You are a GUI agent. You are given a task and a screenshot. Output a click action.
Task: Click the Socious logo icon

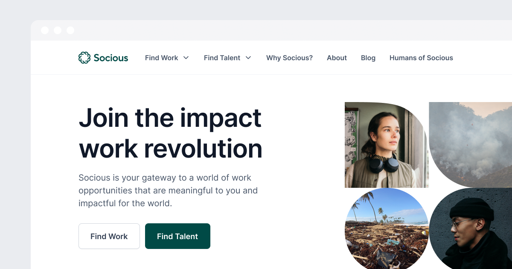(x=84, y=58)
